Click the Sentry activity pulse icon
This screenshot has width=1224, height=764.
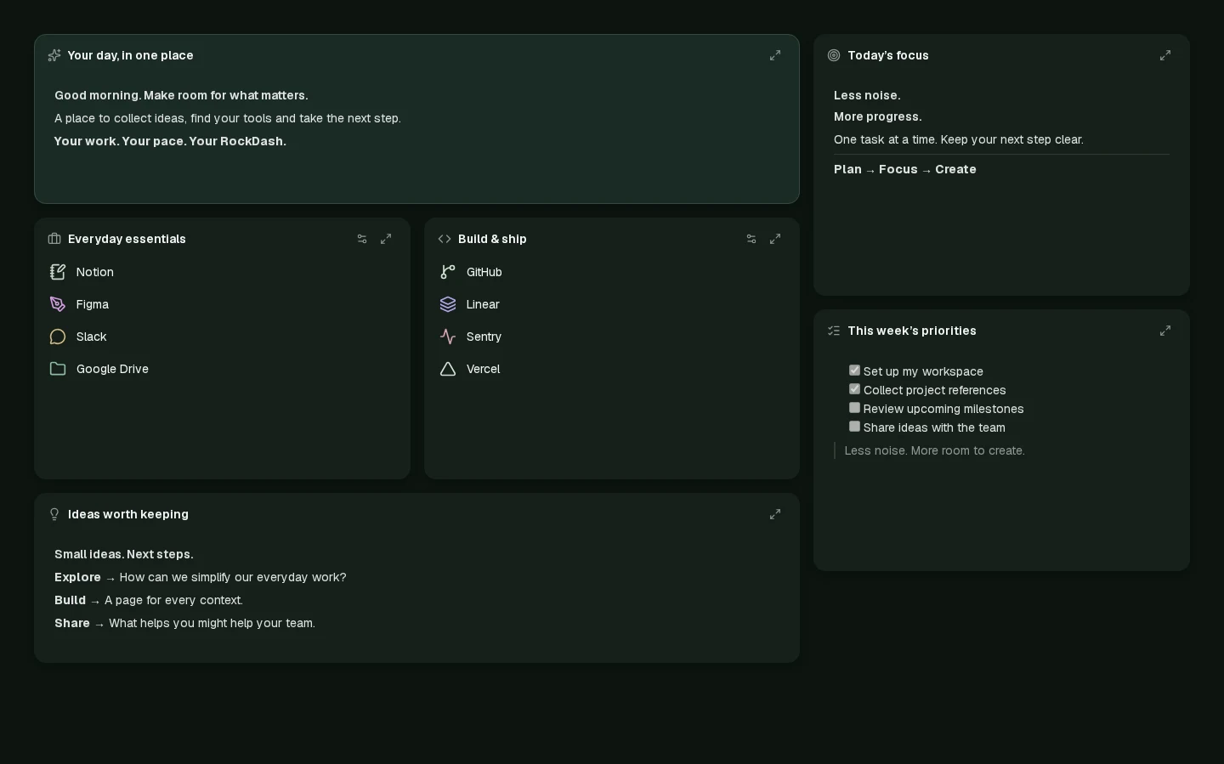click(448, 337)
